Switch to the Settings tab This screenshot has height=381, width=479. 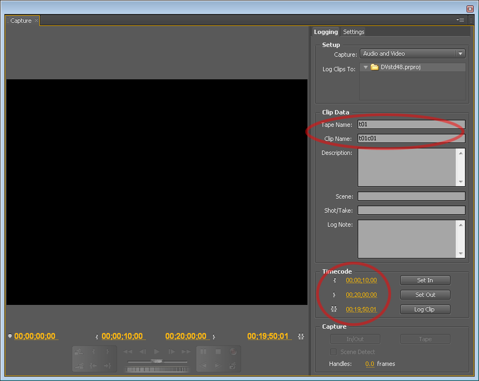[353, 32]
